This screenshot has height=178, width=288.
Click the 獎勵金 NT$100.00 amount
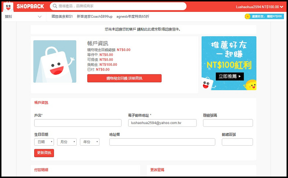click(108, 65)
